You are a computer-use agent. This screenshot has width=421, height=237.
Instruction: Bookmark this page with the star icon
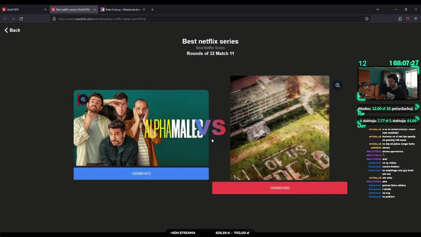pos(367,19)
